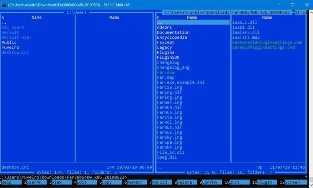Click the 12 Screen function key
Viewport: 313px width, 188px height.
click(x=293, y=182)
